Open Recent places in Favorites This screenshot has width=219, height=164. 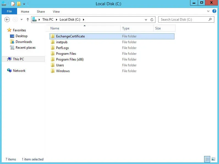click(x=26, y=48)
